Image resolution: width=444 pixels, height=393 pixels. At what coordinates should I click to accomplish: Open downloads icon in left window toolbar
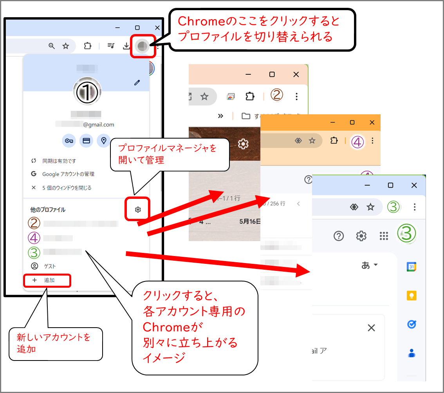tap(126, 46)
